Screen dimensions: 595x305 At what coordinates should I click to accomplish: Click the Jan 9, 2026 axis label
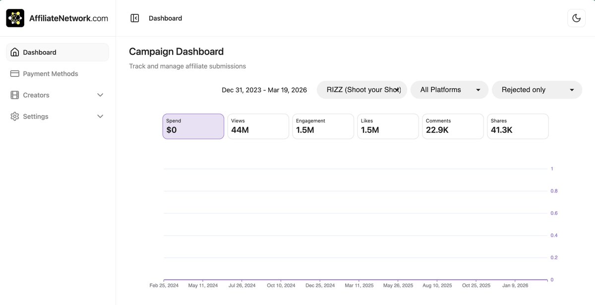tap(516, 286)
